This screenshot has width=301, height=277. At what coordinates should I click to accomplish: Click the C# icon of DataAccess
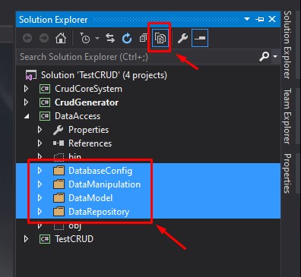45,116
